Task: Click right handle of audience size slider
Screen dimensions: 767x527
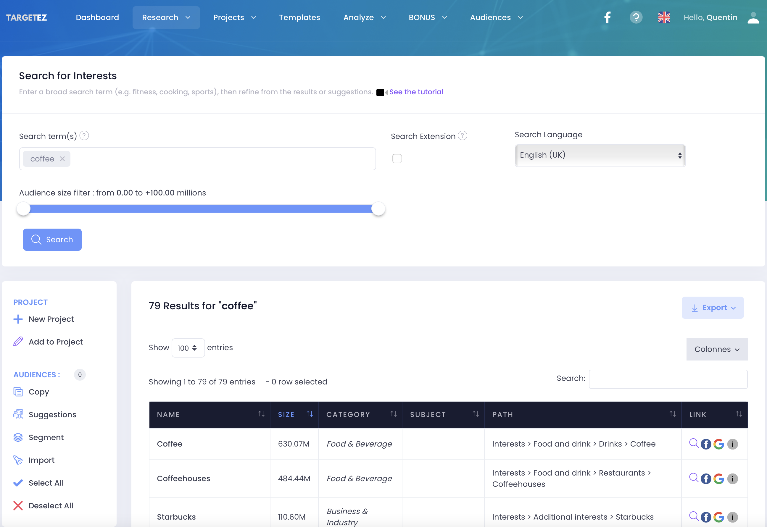Action: [378, 209]
